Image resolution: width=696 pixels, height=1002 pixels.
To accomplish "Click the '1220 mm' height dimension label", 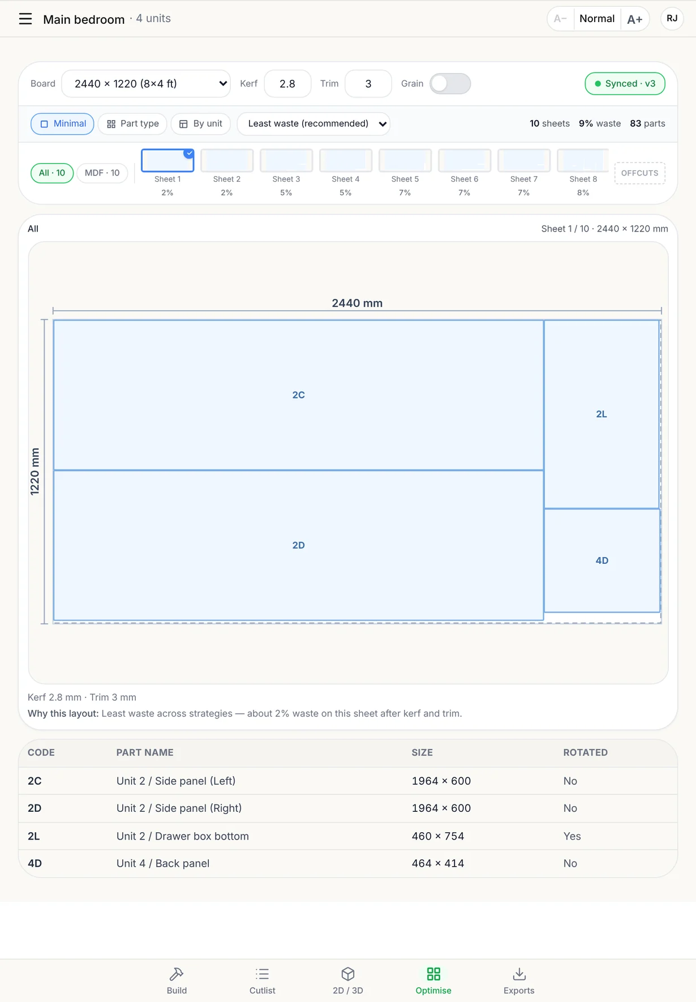I will click(x=35, y=472).
